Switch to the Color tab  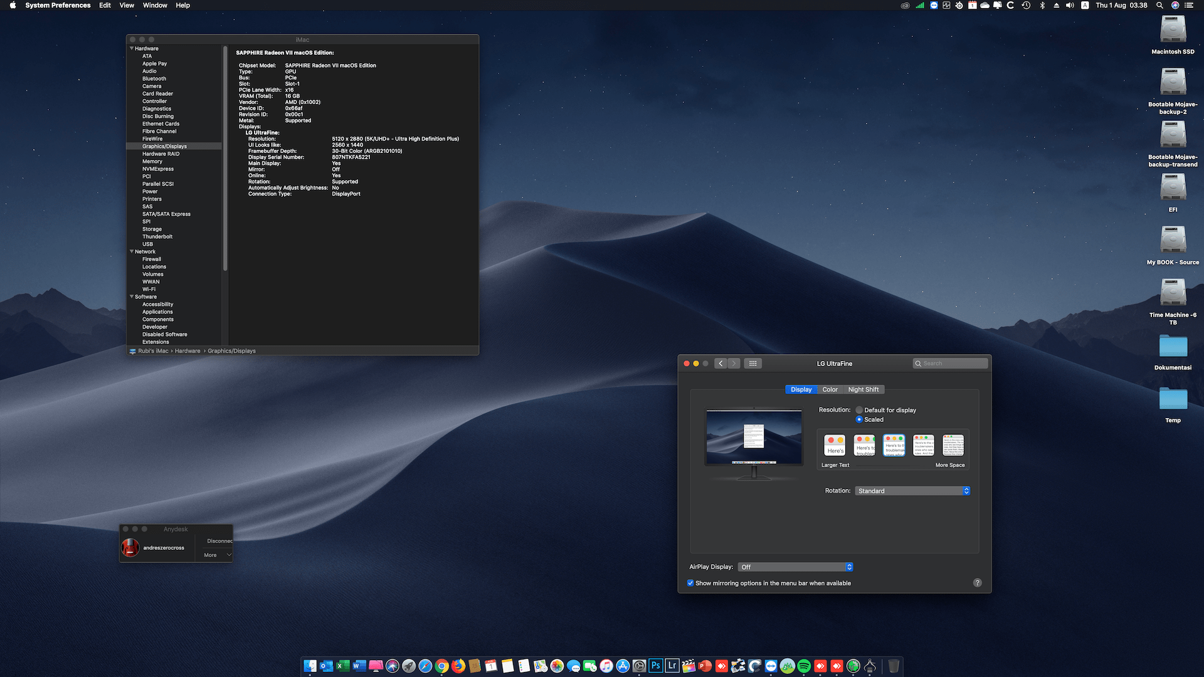click(830, 389)
